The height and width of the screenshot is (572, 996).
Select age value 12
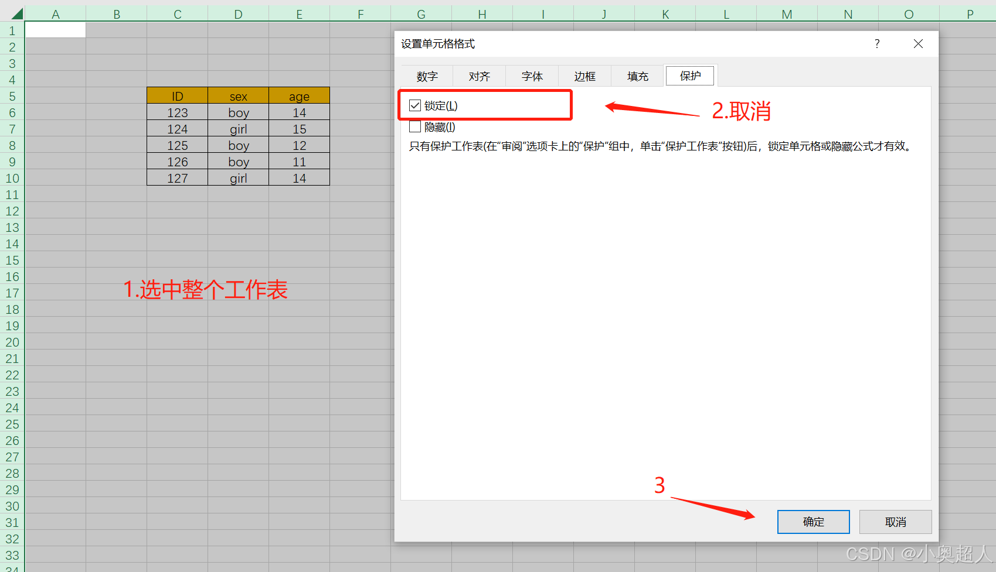300,145
